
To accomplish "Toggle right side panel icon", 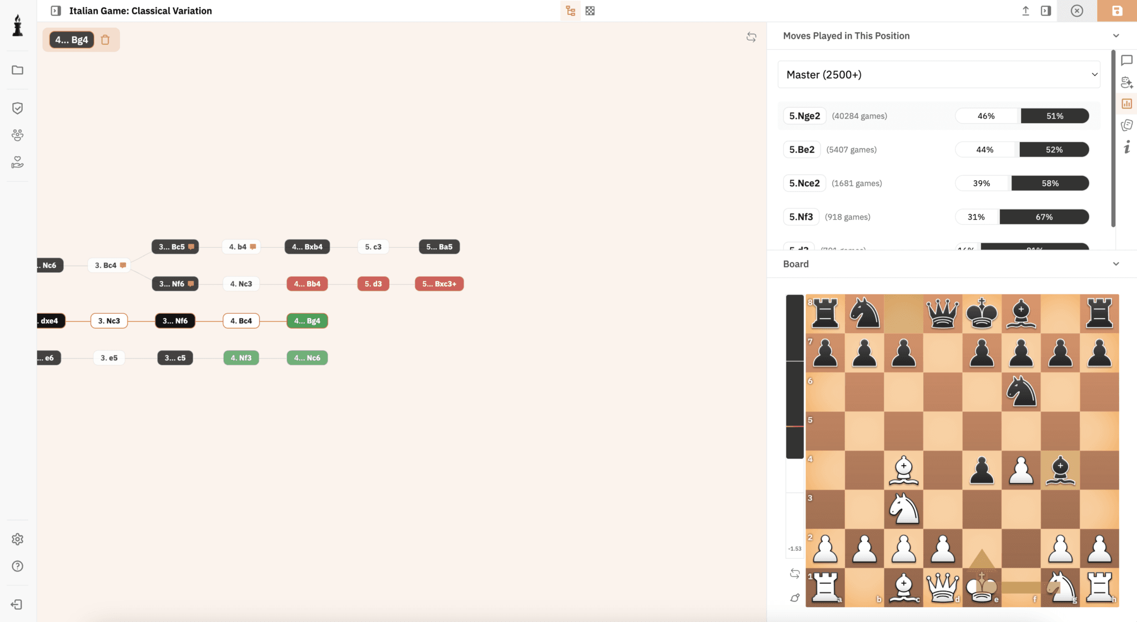I will [x=1046, y=11].
